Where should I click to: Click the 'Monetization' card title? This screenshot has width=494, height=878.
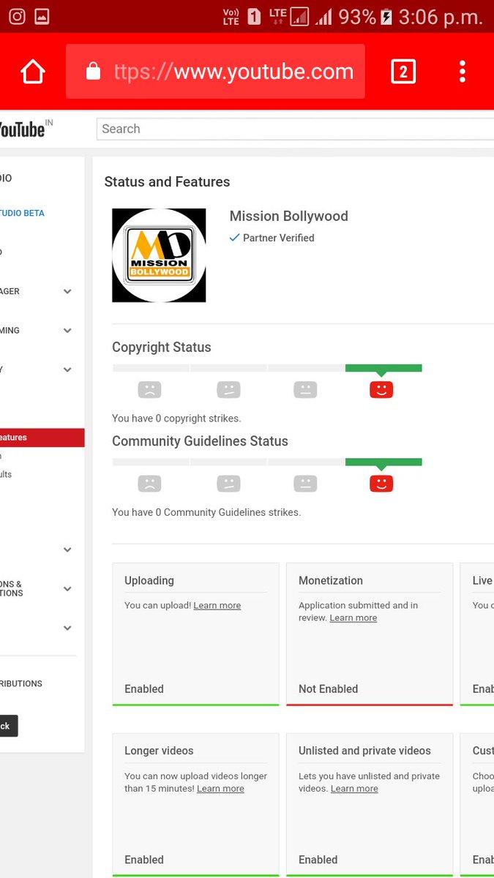coord(331,580)
